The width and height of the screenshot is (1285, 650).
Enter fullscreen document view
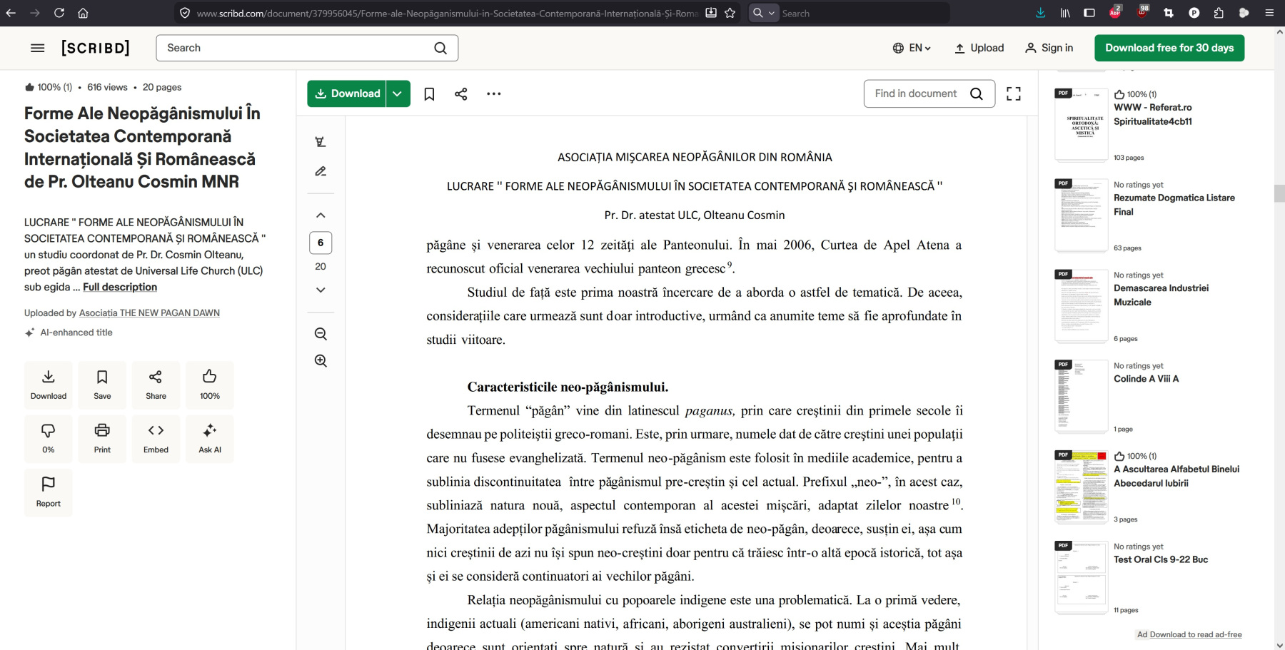click(x=1013, y=94)
